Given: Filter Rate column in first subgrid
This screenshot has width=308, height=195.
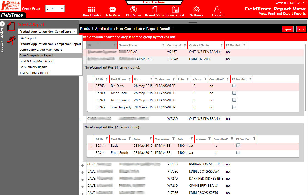Looking at the screenshot, I should click(188, 79).
